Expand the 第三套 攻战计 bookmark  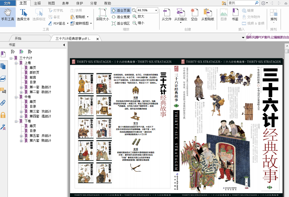21,111
